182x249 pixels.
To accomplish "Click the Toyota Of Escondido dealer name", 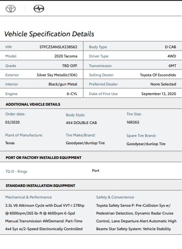I will tap(158, 75).
